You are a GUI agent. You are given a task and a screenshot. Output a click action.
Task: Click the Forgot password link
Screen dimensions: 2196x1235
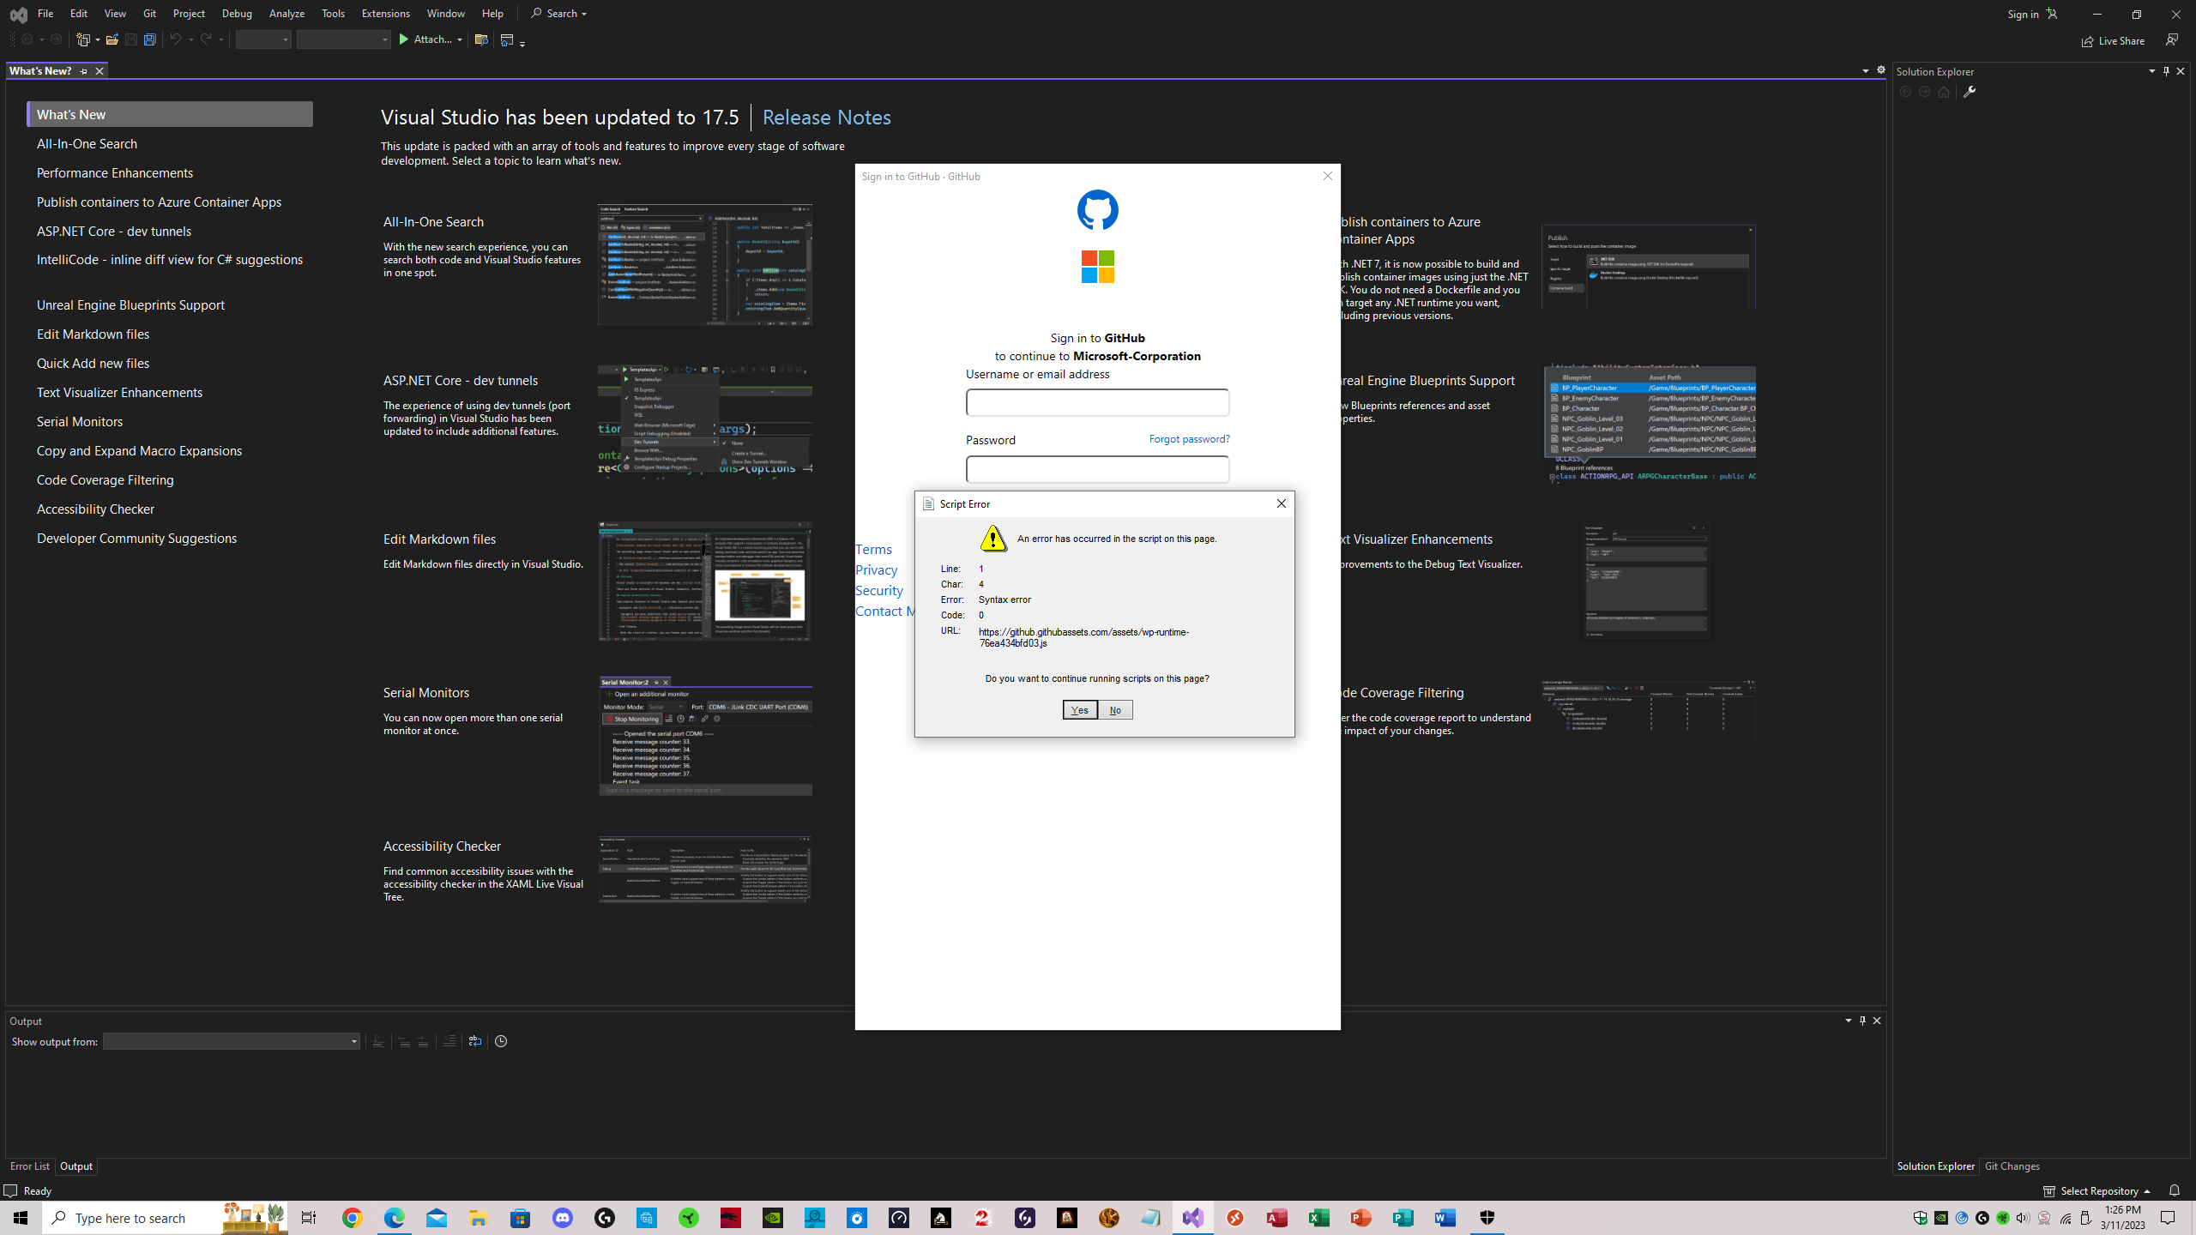1189,439
